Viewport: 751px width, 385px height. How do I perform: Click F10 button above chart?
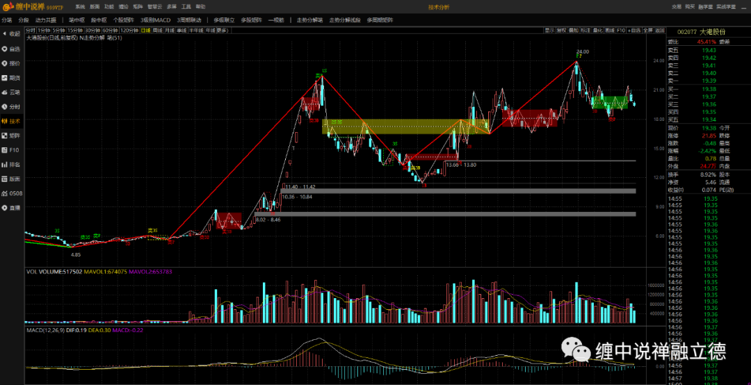(621, 30)
